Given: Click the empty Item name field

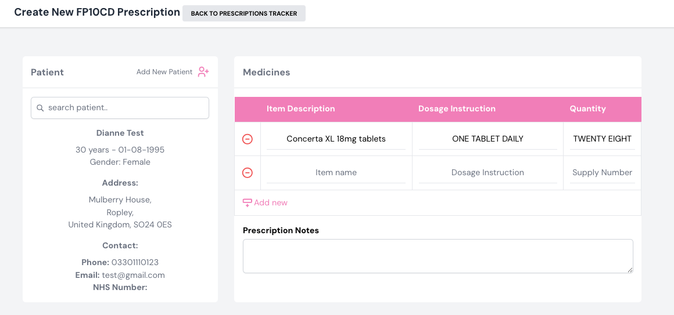Looking at the screenshot, I should click(x=336, y=172).
